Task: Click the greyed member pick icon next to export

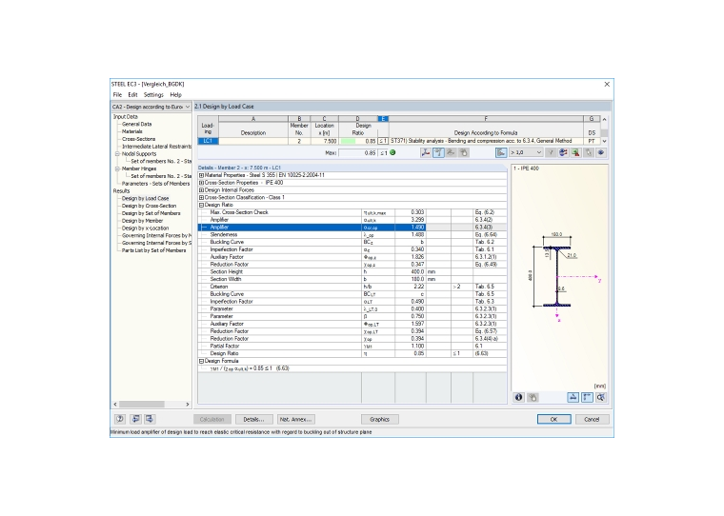Action: [x=589, y=152]
